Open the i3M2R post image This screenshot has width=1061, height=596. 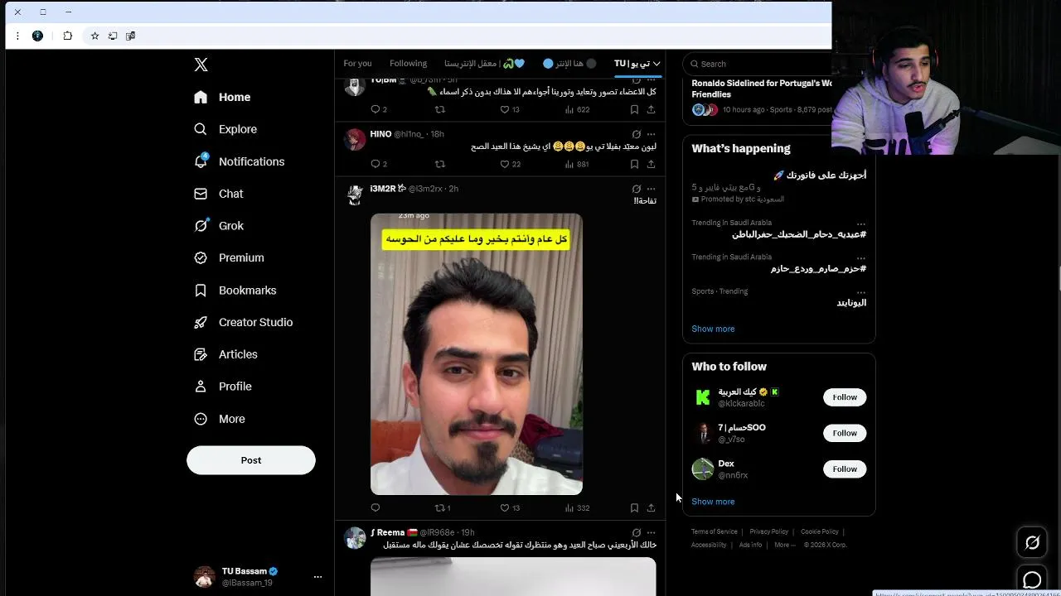[477, 354]
